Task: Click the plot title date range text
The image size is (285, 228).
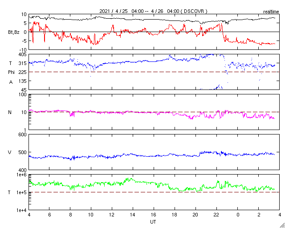Action: (x=153, y=11)
